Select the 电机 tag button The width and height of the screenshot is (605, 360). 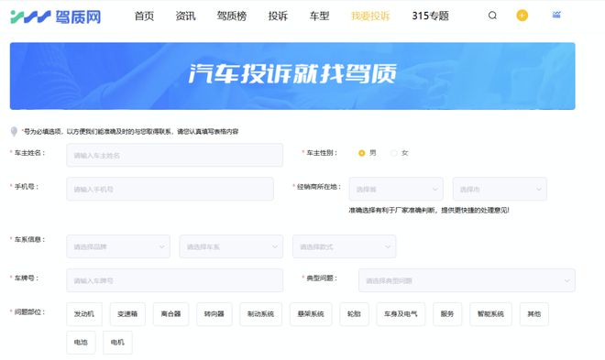117,343
